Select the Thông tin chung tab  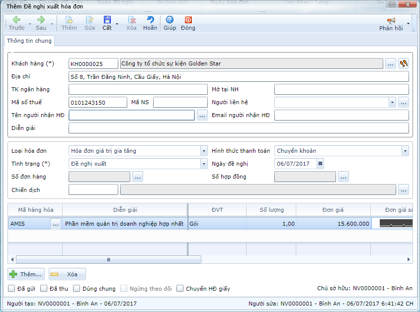pyautogui.click(x=29, y=41)
